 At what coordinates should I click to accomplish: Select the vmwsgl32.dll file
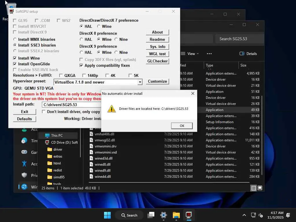[x=105, y=140]
